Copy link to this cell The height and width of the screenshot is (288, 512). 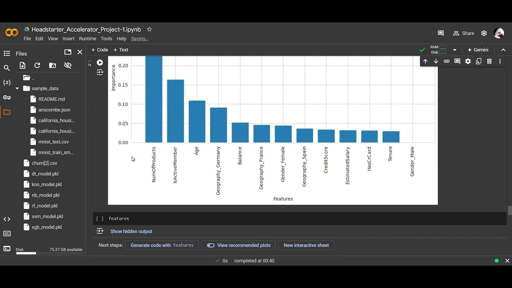tap(446, 61)
